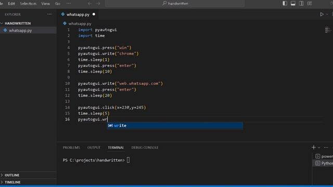Open the Go menu
The height and width of the screenshot is (187, 333).
point(57,4)
